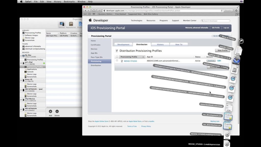
Task: Collapse the Kwan 4S device tree
Action: click(x=21, y=80)
